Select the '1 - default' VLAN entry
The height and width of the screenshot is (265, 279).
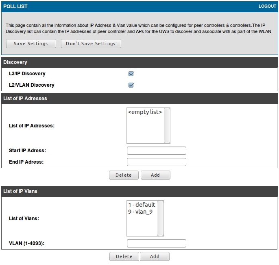(x=142, y=205)
